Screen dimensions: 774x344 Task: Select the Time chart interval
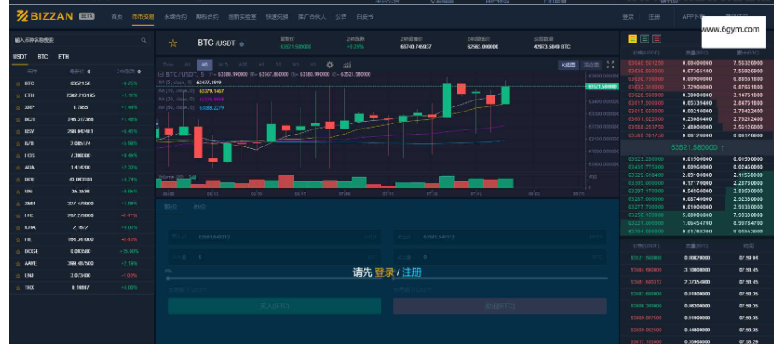tap(168, 65)
